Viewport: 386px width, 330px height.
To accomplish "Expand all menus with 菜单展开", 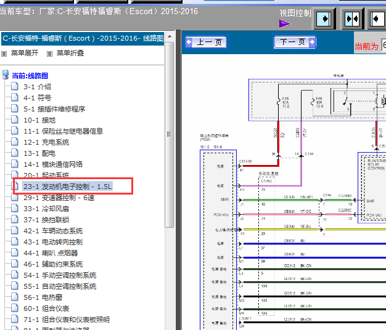I will click(x=25, y=54).
